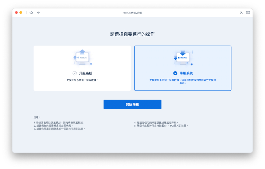Click the 降級系統 card description text
The image size is (265, 169).
click(183, 81)
